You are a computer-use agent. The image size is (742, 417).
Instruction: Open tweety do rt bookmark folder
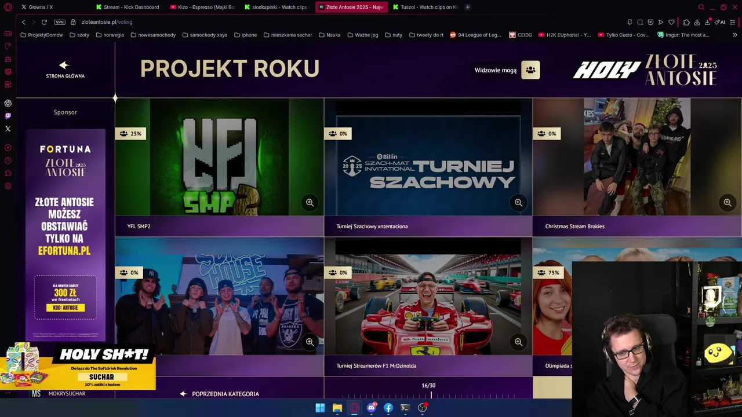[x=426, y=35]
